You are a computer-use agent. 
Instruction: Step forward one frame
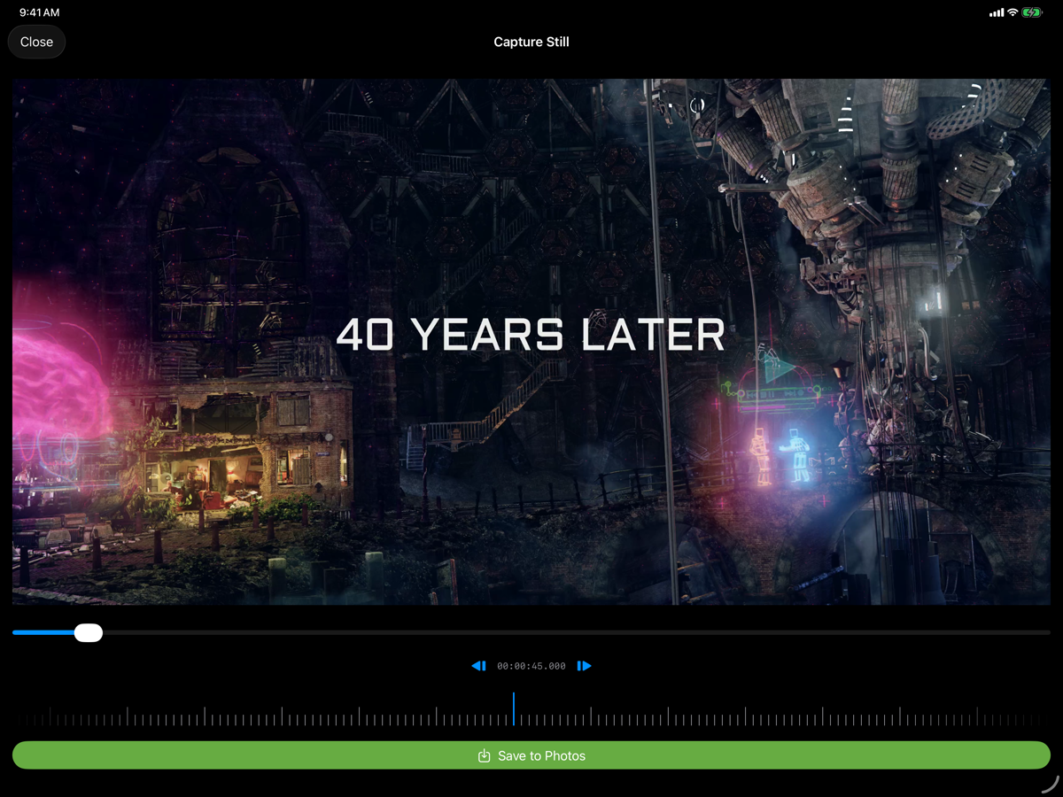pos(585,666)
